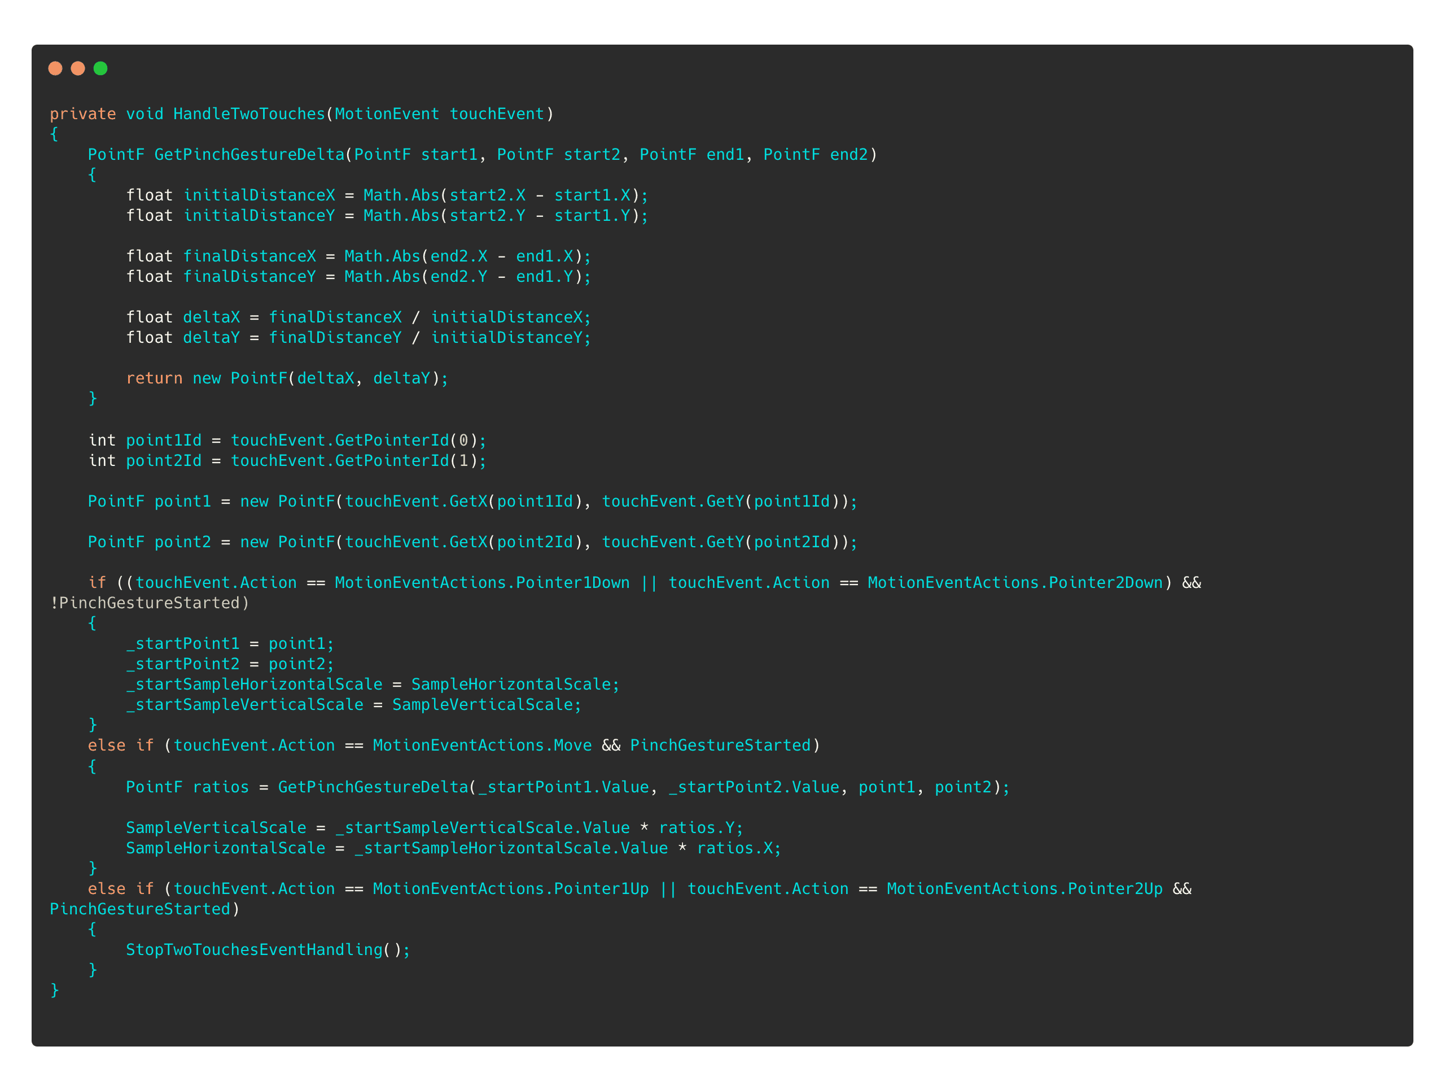Screen dimensions: 1445x1090
Task: Click the finalDistanceY variable declaration
Action: (249, 277)
